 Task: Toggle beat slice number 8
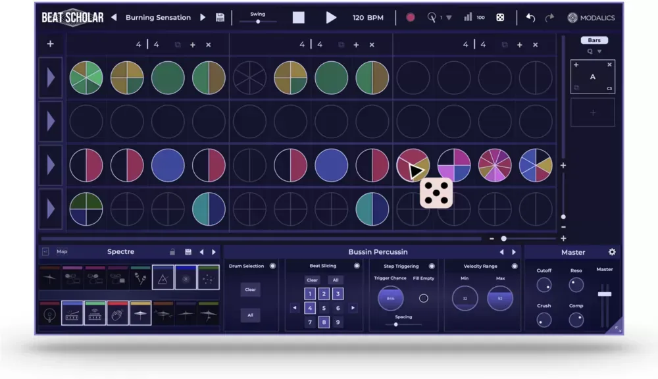[x=324, y=322]
